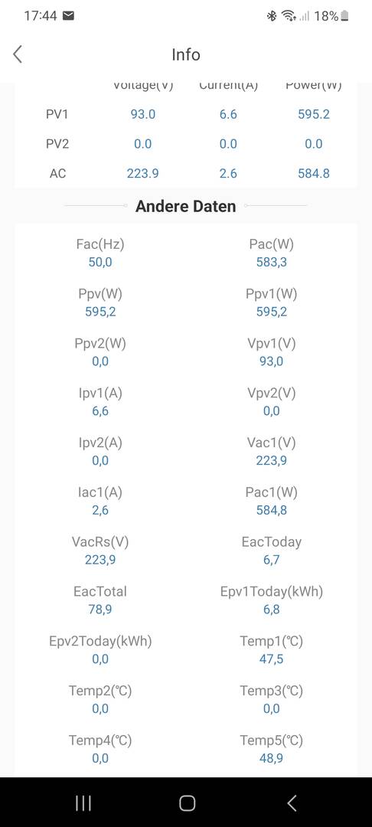Screen dimensions: 372x827
Task: Tap the Info page title
Action: (x=186, y=54)
